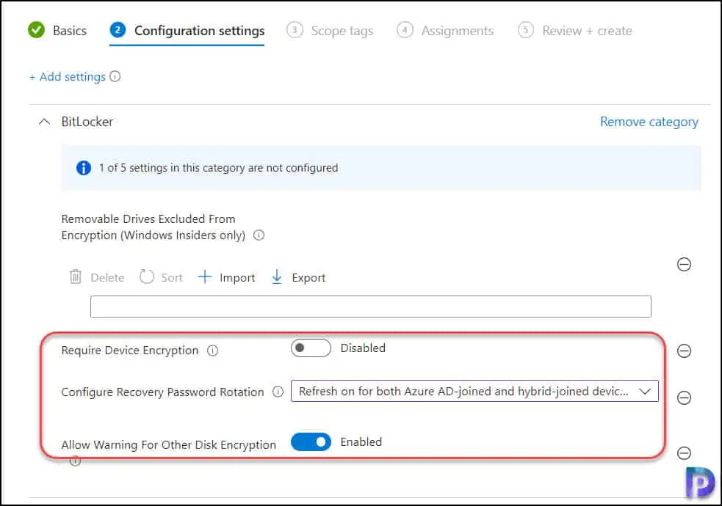Toggle Allow Warning For Other Disk Encryption switch

click(311, 442)
